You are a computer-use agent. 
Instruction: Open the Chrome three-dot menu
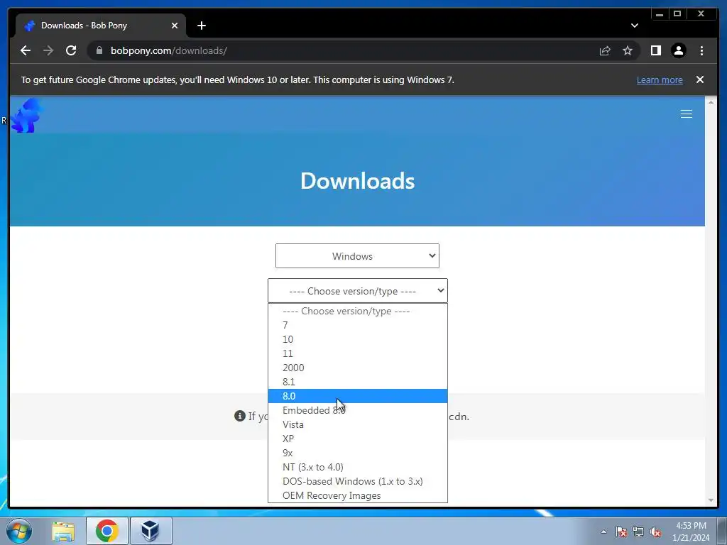coord(701,50)
